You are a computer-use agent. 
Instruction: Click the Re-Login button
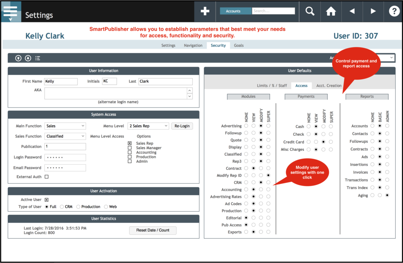(x=182, y=126)
